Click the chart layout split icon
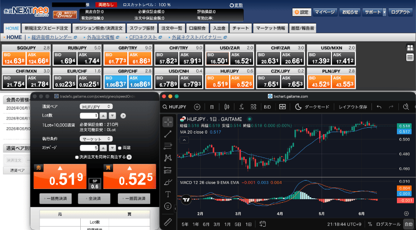This screenshot has width=416, height=230. [282, 107]
